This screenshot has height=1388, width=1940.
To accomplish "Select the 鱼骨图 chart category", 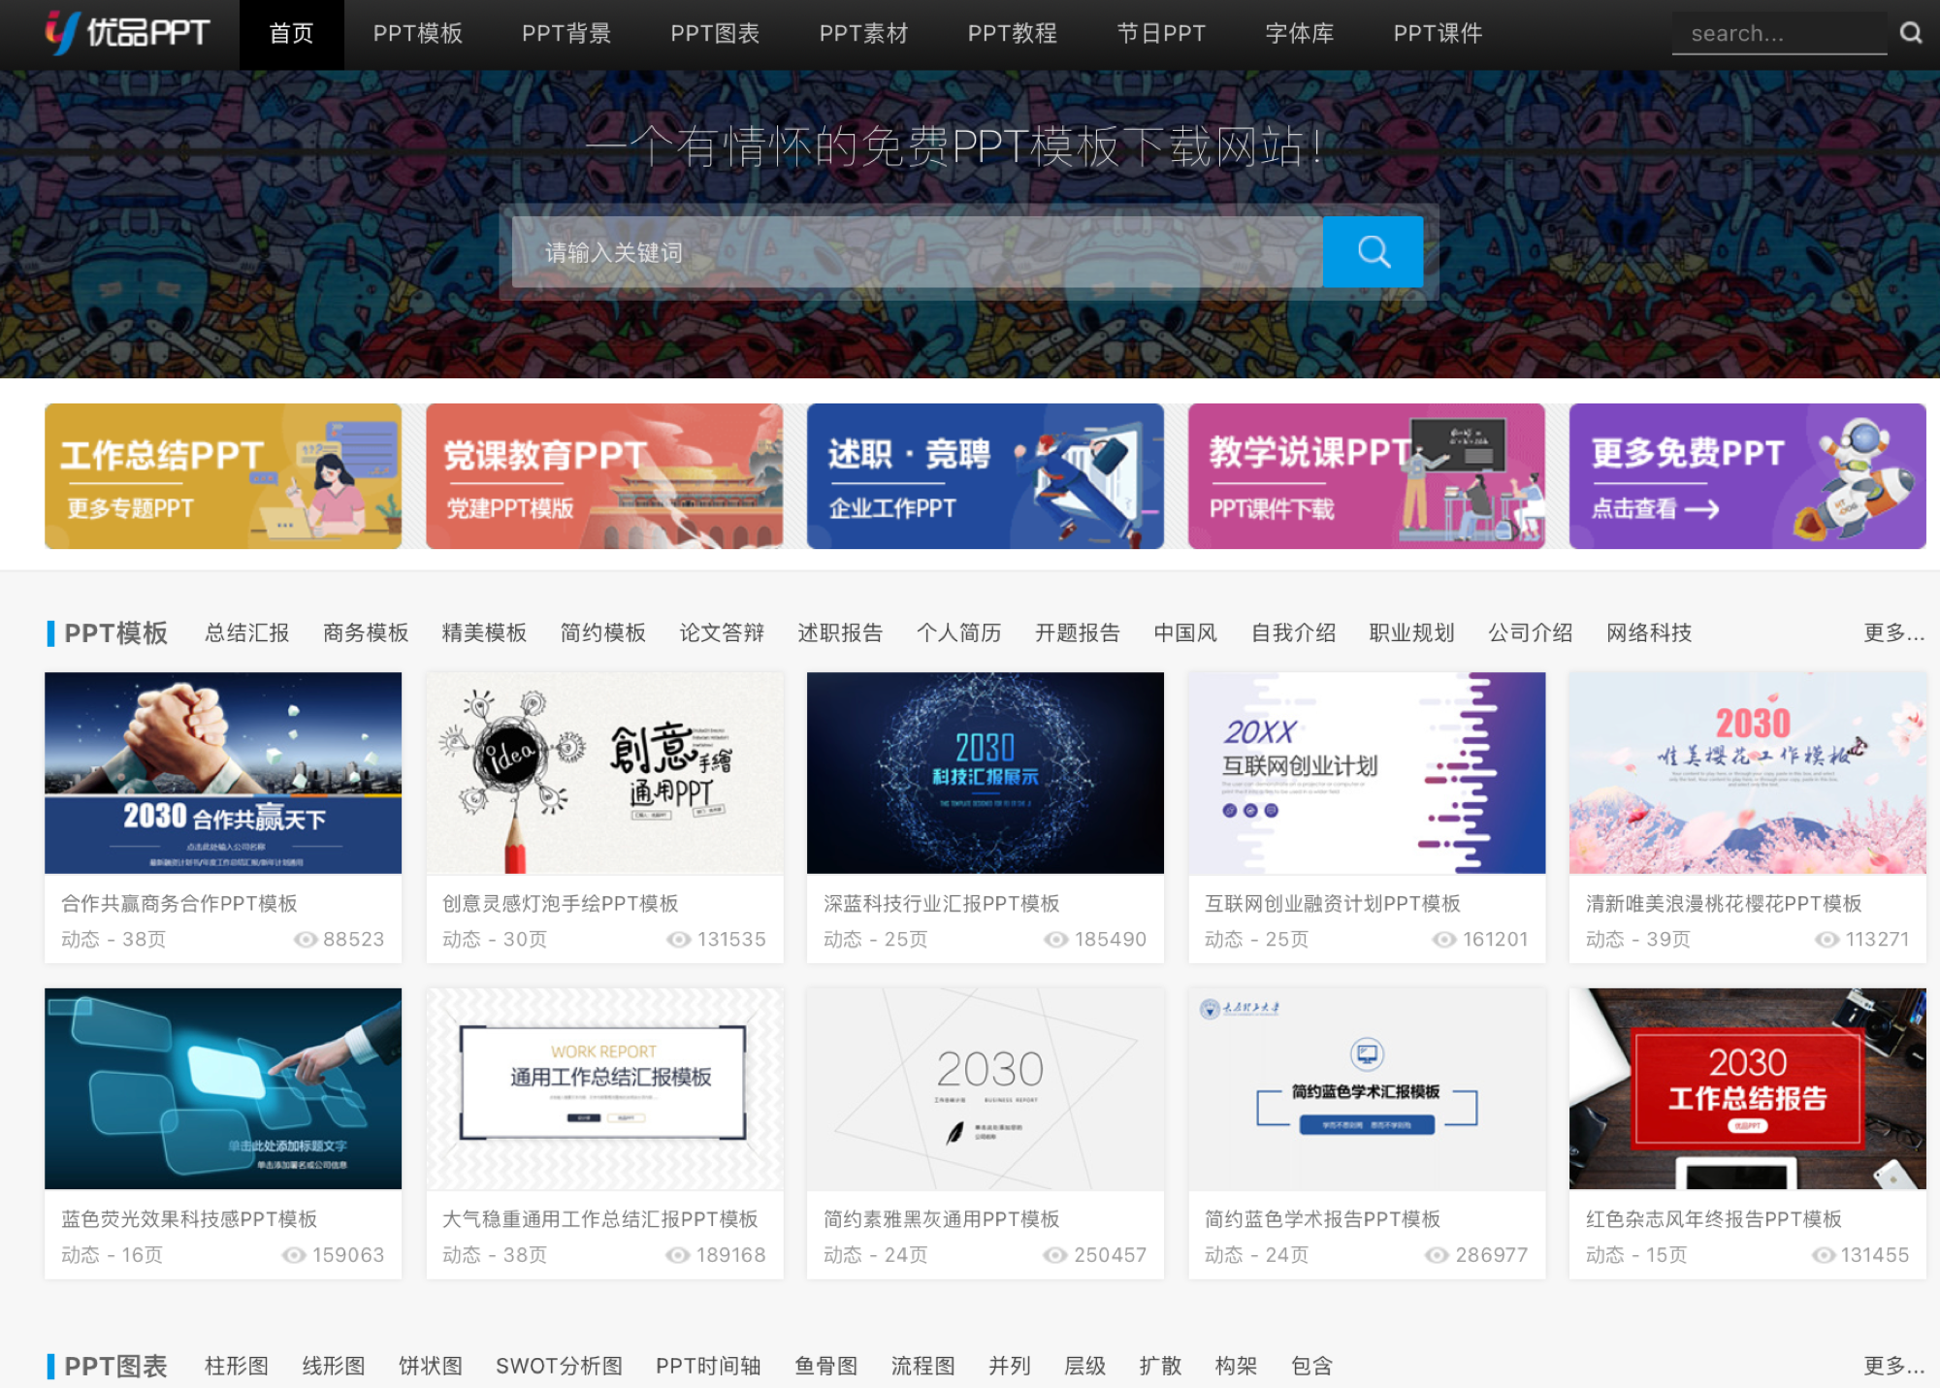I will [826, 1367].
